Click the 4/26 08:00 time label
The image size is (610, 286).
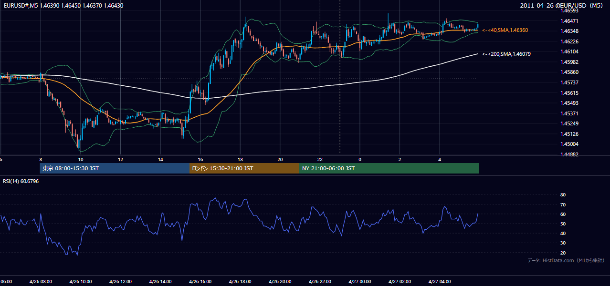(41, 281)
